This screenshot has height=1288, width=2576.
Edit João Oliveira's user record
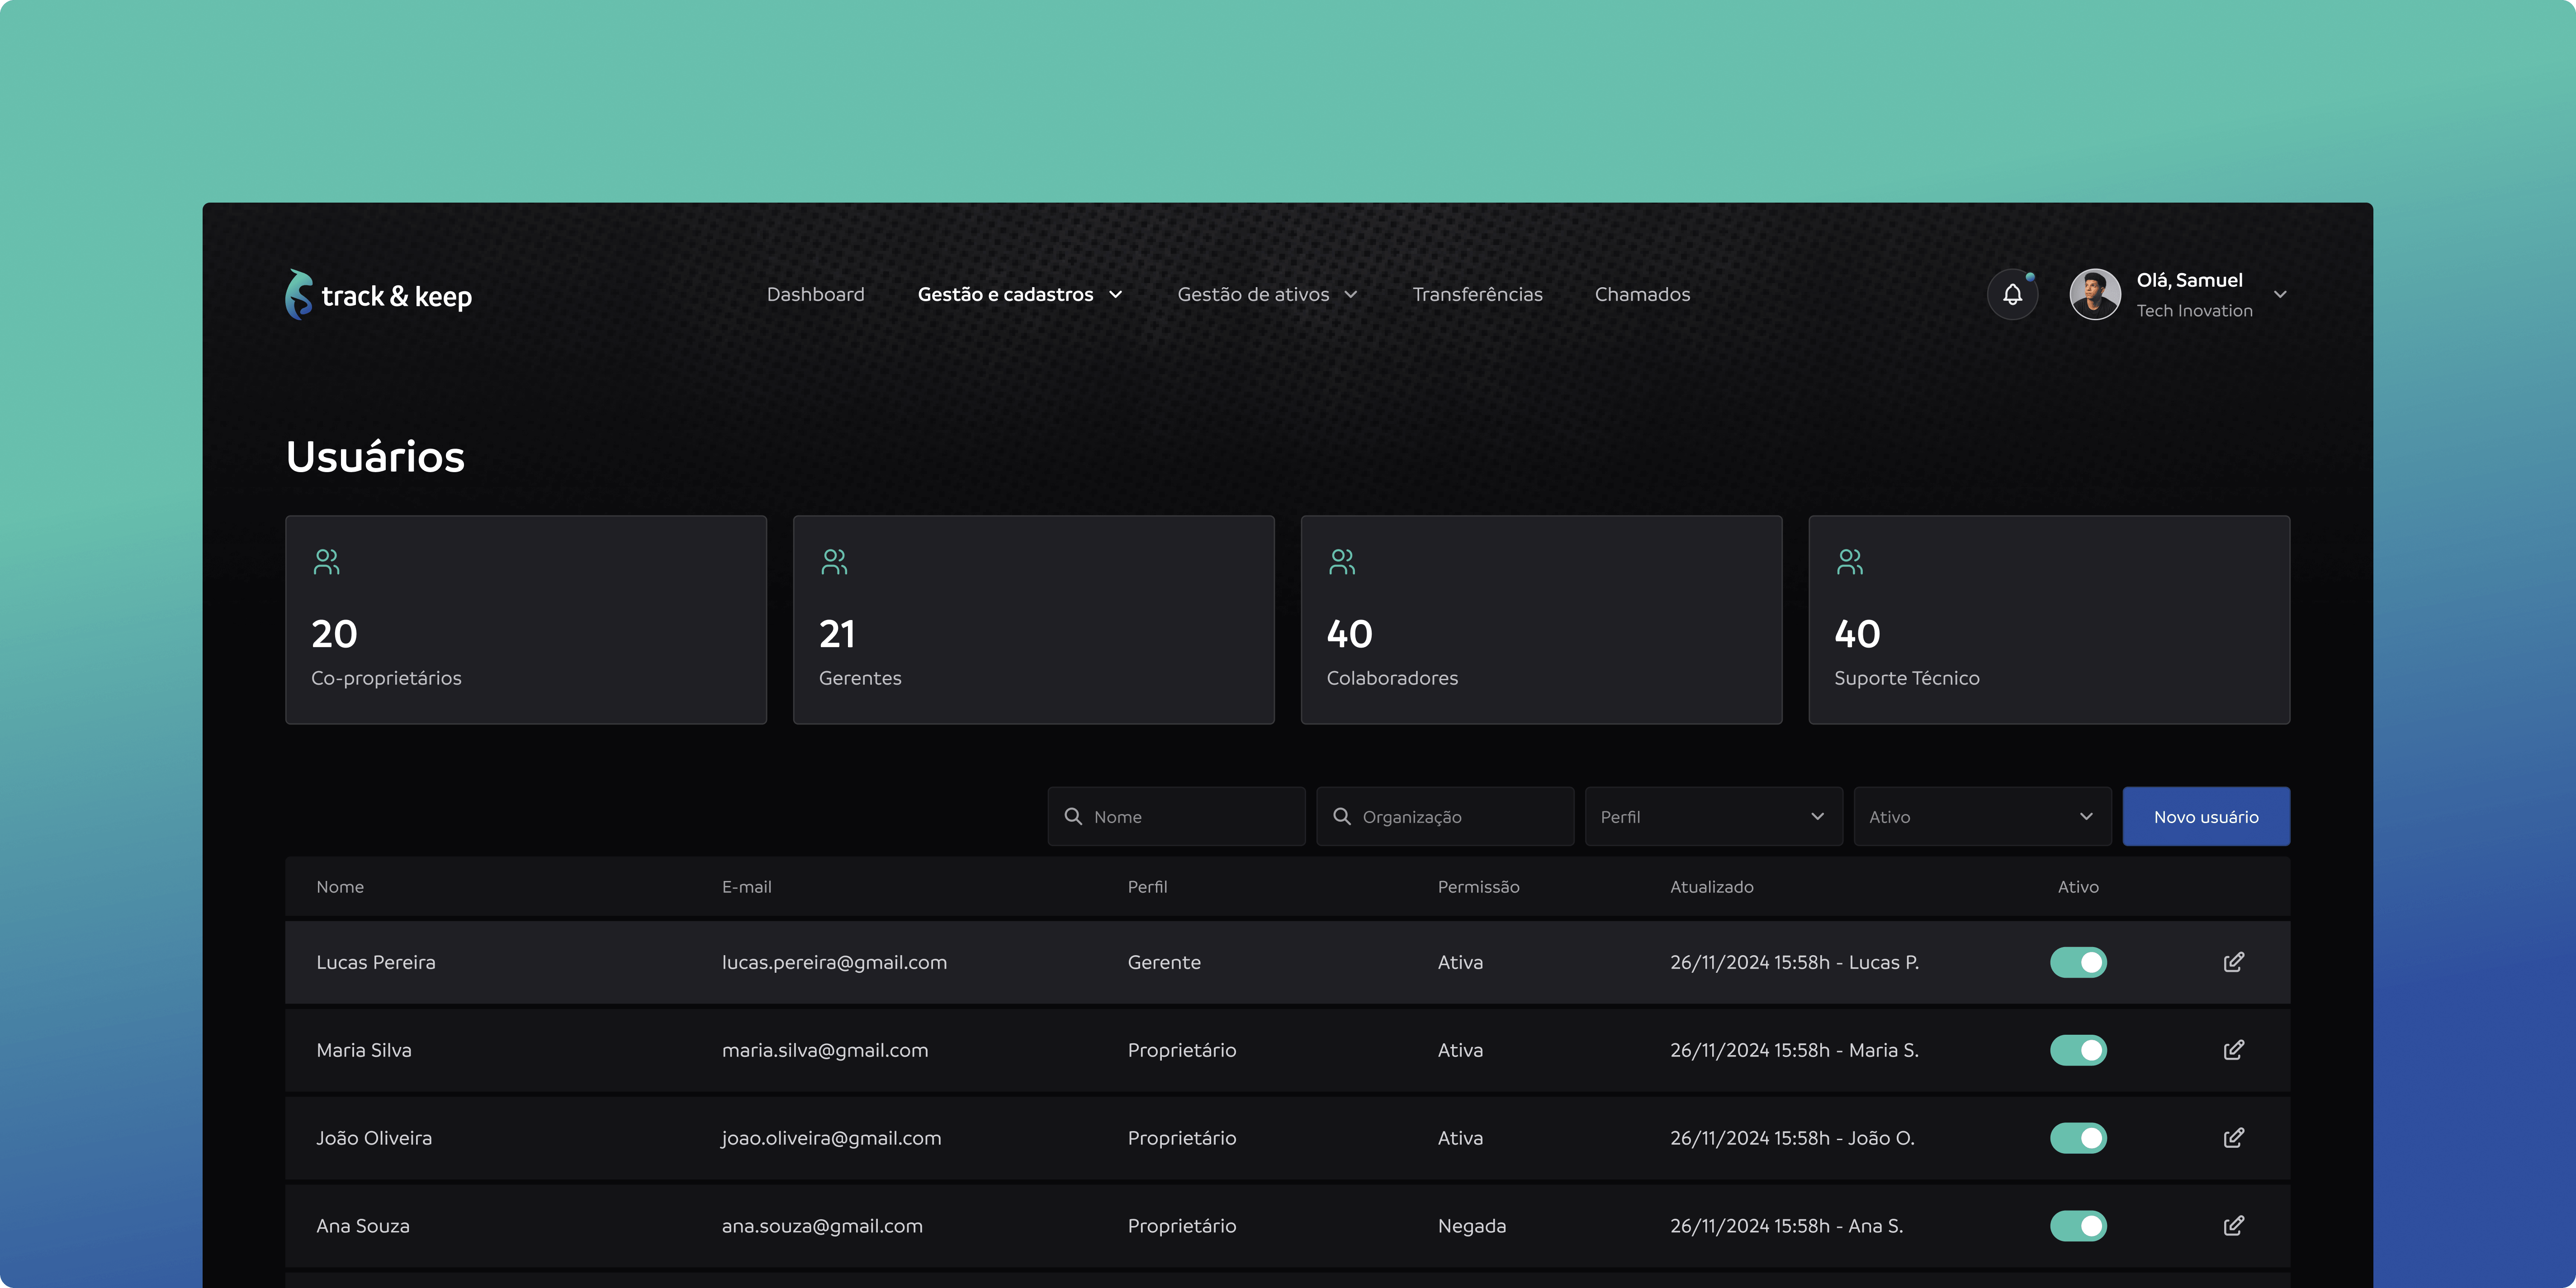pos(2233,1138)
